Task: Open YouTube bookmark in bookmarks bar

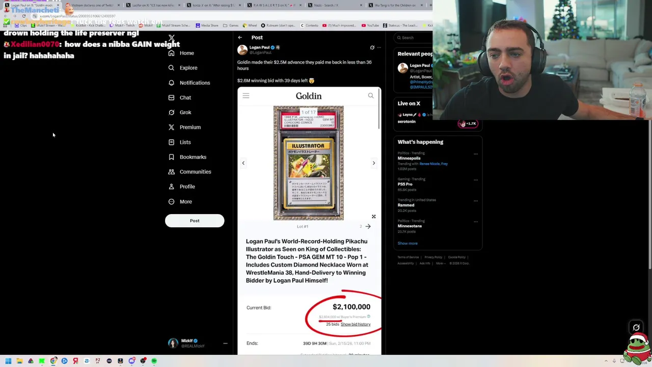Action: pyautogui.click(x=370, y=25)
